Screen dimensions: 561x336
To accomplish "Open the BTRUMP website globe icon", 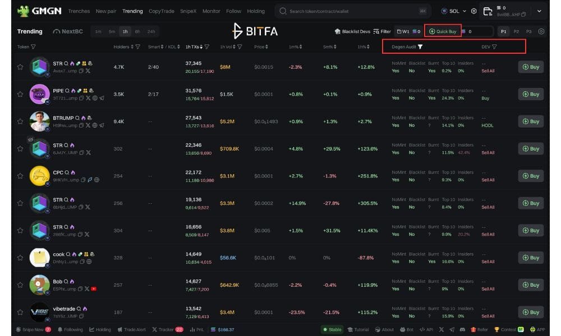I will click(95, 125).
